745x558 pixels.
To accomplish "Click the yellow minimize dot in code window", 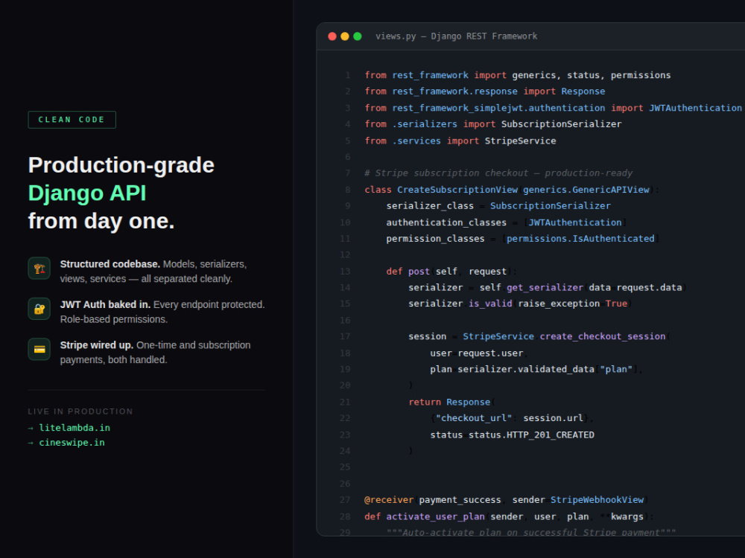I will pyautogui.click(x=345, y=36).
